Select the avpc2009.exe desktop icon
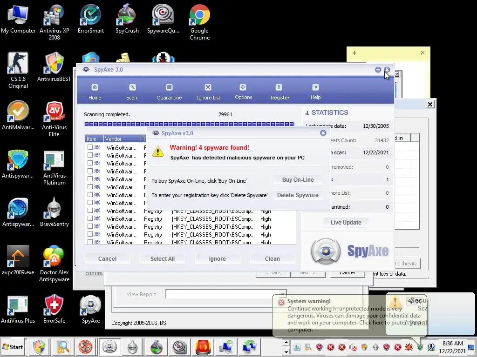This screenshot has height=357, width=477. [x=18, y=260]
